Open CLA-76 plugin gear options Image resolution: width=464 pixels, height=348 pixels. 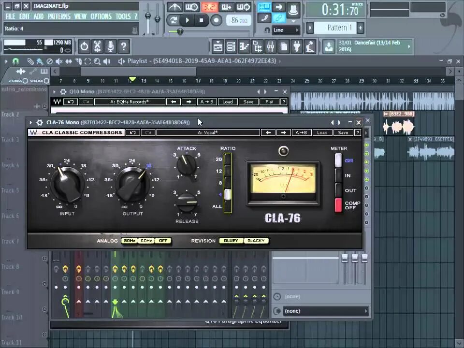point(39,122)
